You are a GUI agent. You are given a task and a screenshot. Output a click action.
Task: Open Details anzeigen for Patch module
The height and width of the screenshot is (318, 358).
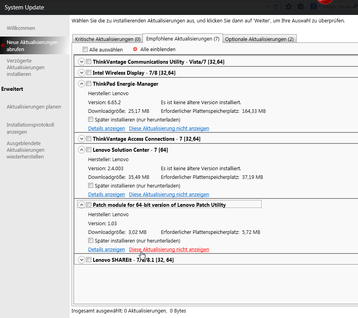coord(106,249)
